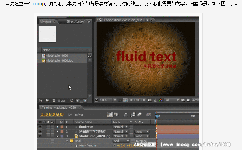The width and height of the screenshot is (242, 150).
Task: Click the Source Name column header
Action: pyautogui.click(x=83, y=122)
